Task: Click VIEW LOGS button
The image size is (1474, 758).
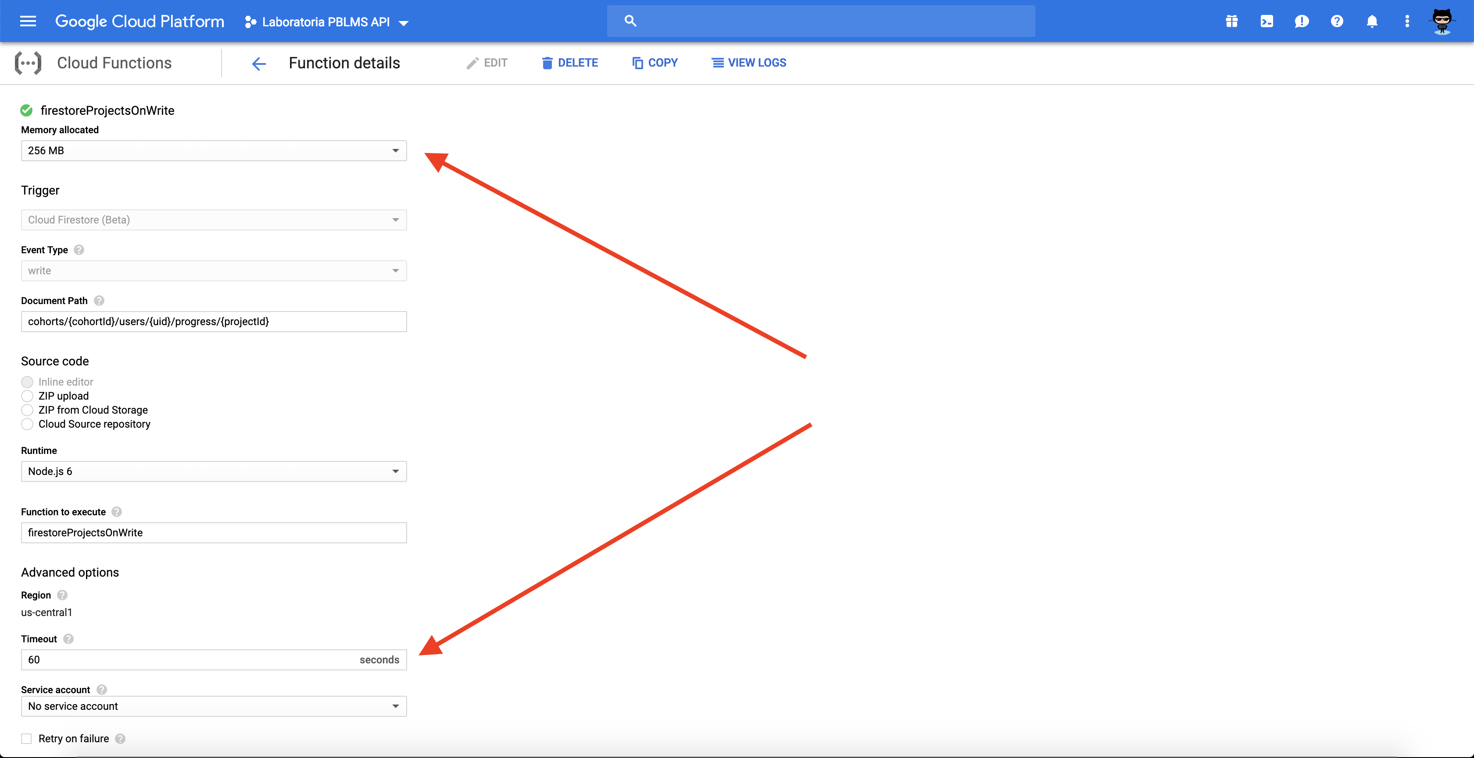Action: [x=748, y=63]
